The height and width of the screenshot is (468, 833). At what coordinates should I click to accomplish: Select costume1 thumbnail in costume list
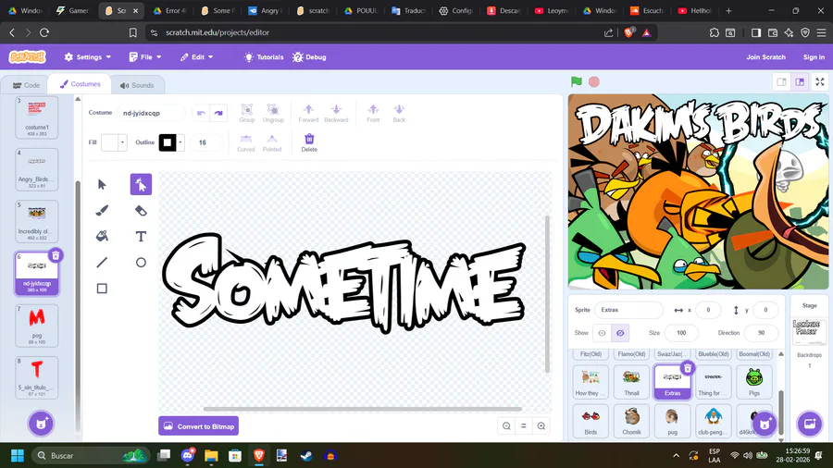[x=37, y=117]
